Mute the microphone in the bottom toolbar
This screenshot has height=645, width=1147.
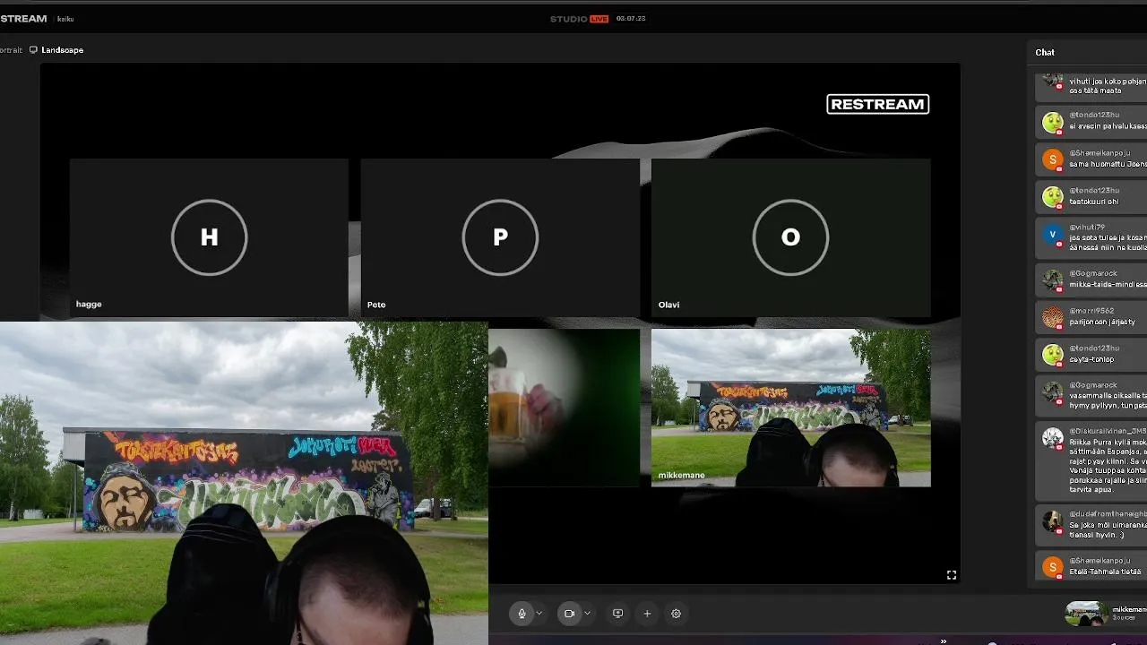pyautogui.click(x=522, y=614)
